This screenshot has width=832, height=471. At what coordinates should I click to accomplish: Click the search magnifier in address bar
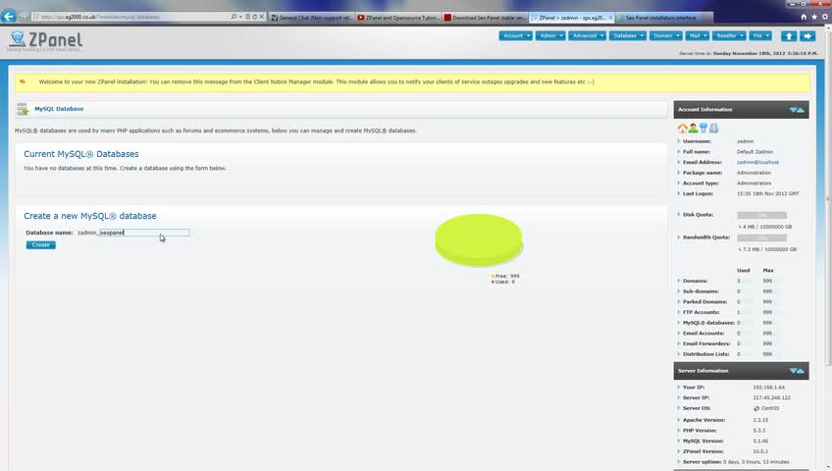(x=234, y=17)
